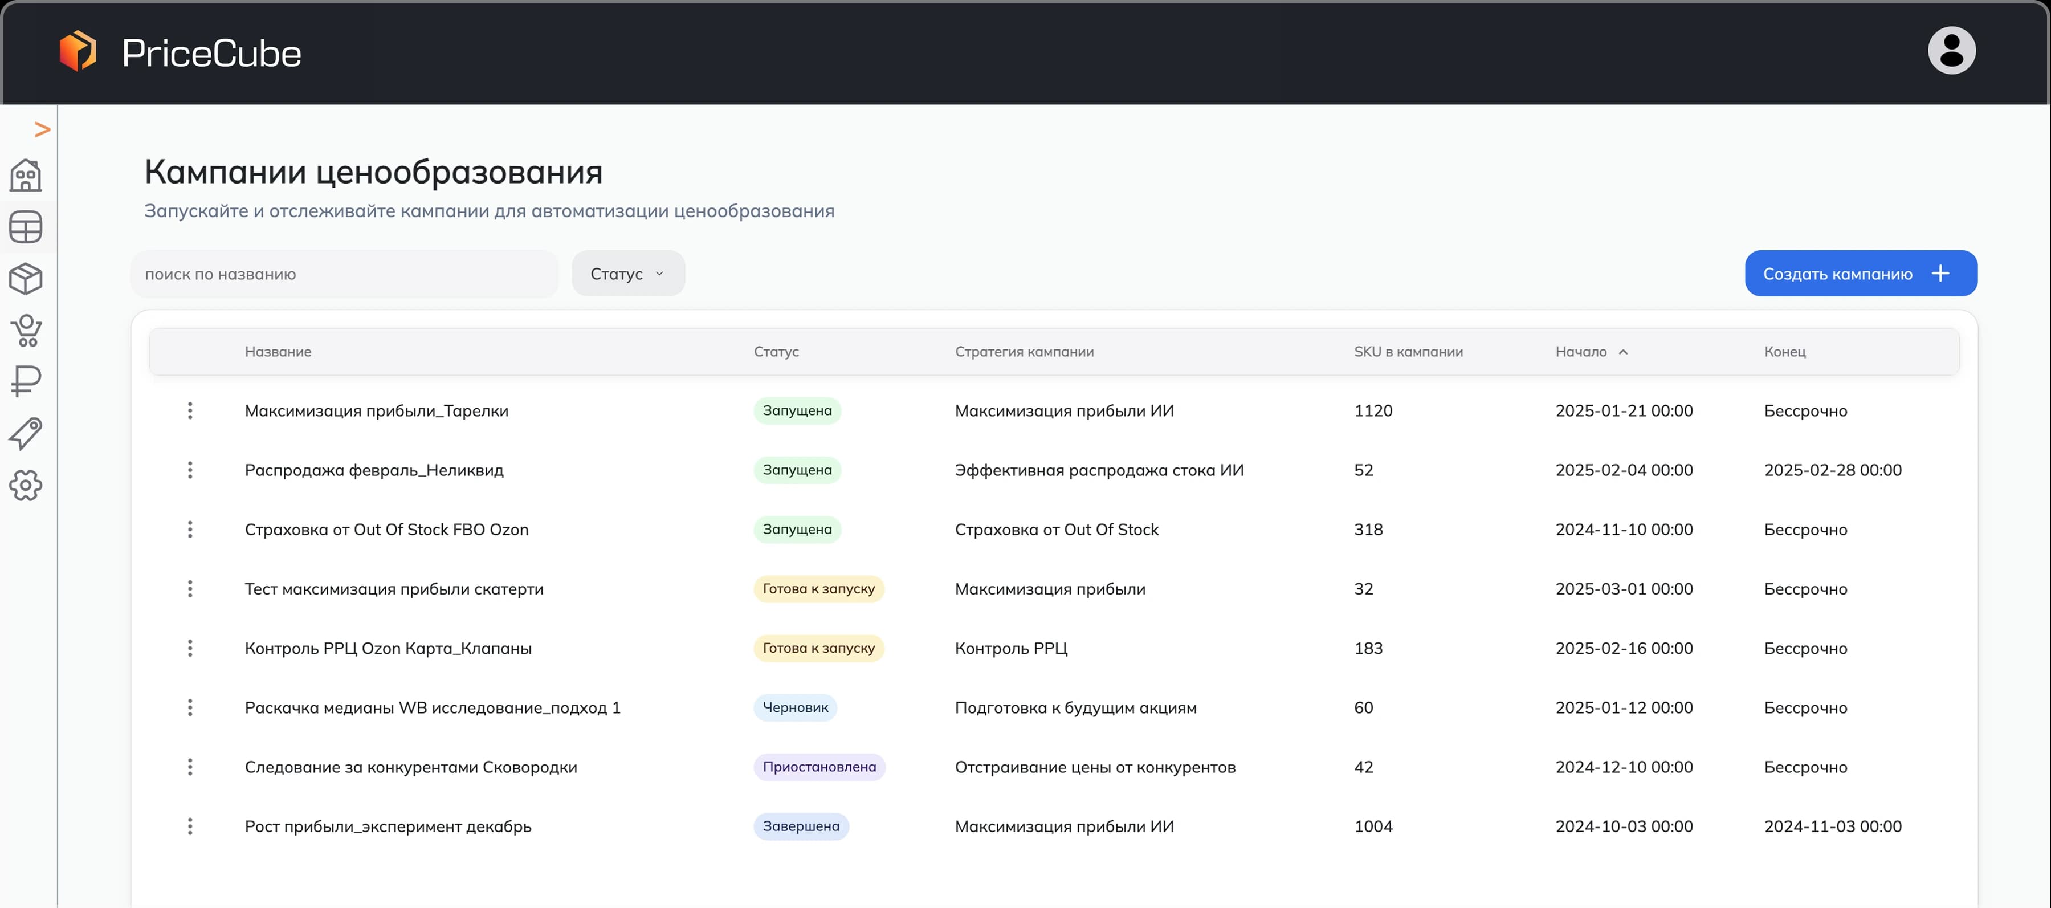Open the settings gear icon in sidebar
The width and height of the screenshot is (2051, 908).
26,485
